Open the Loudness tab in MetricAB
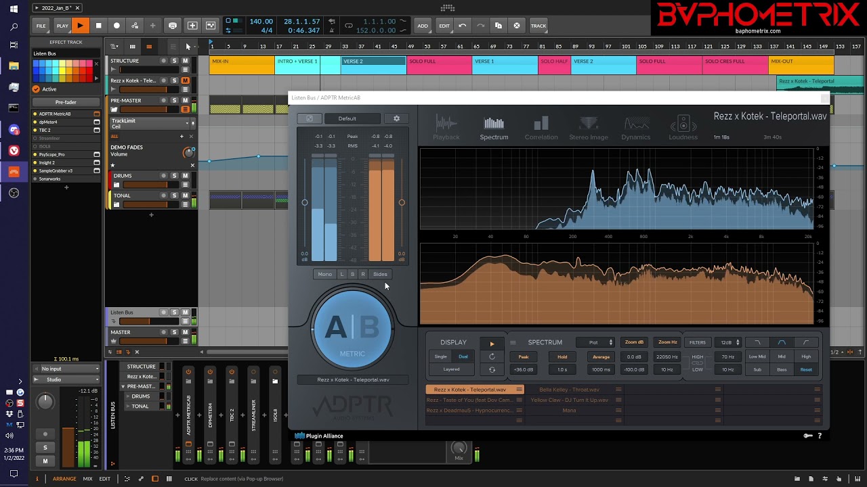 683,128
